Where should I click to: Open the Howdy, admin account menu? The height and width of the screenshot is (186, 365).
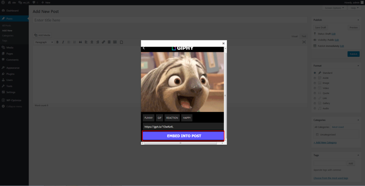(x=354, y=2)
